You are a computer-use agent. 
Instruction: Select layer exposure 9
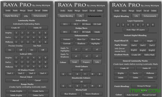(153, 25)
